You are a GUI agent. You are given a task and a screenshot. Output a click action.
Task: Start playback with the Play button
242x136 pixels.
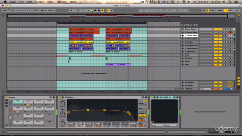[92, 11]
